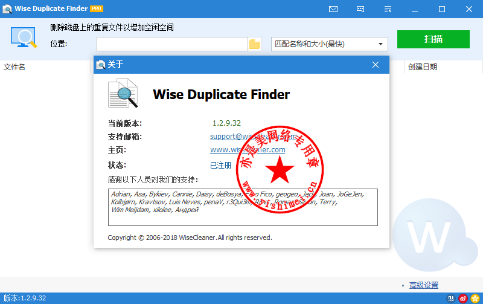Expand the match name and size dropdown
This screenshot has width=483, height=304.
coord(329,44)
